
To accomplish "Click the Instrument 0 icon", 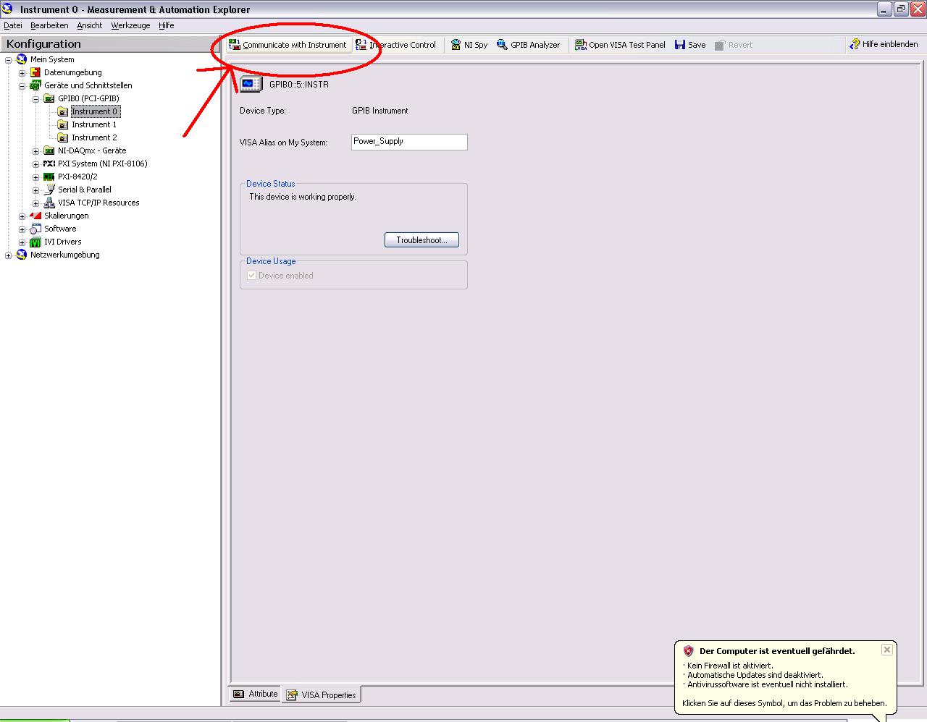I will tap(63, 111).
